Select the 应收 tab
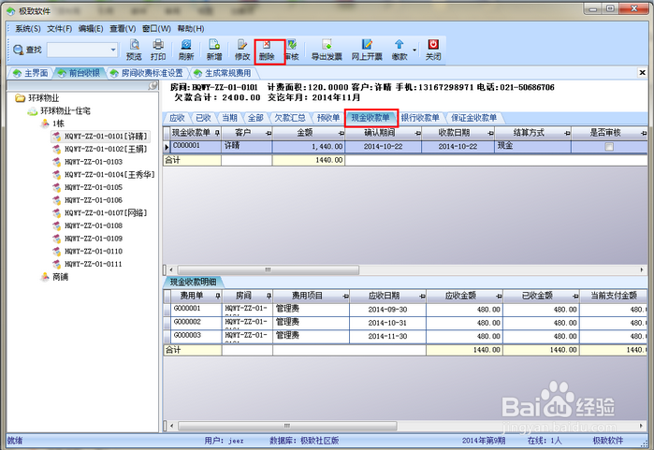The height and width of the screenshot is (450, 654). click(x=177, y=118)
